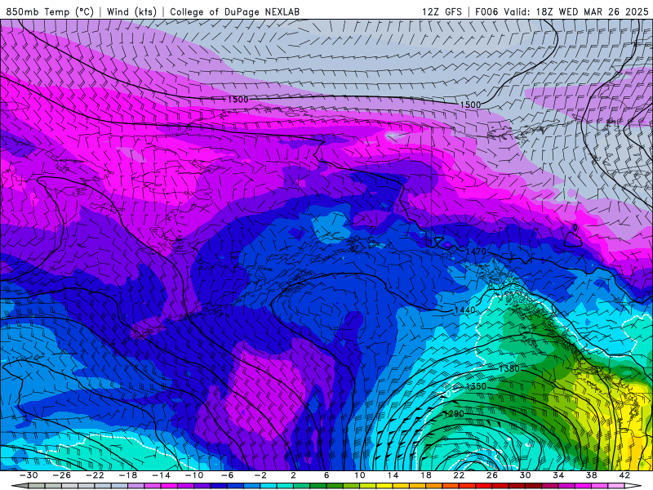Image resolution: width=653 pixels, height=490 pixels.
Task: Click 'College of DuPage NEXLAB' header text
Action: (x=234, y=11)
